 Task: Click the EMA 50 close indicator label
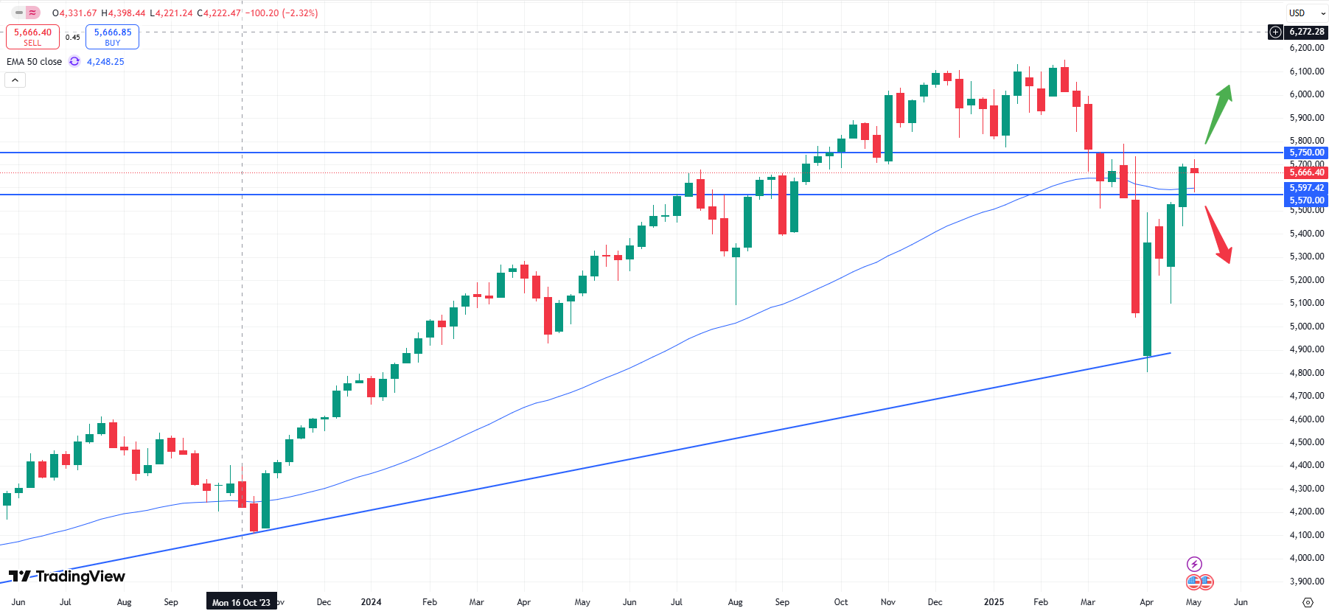[x=35, y=62]
